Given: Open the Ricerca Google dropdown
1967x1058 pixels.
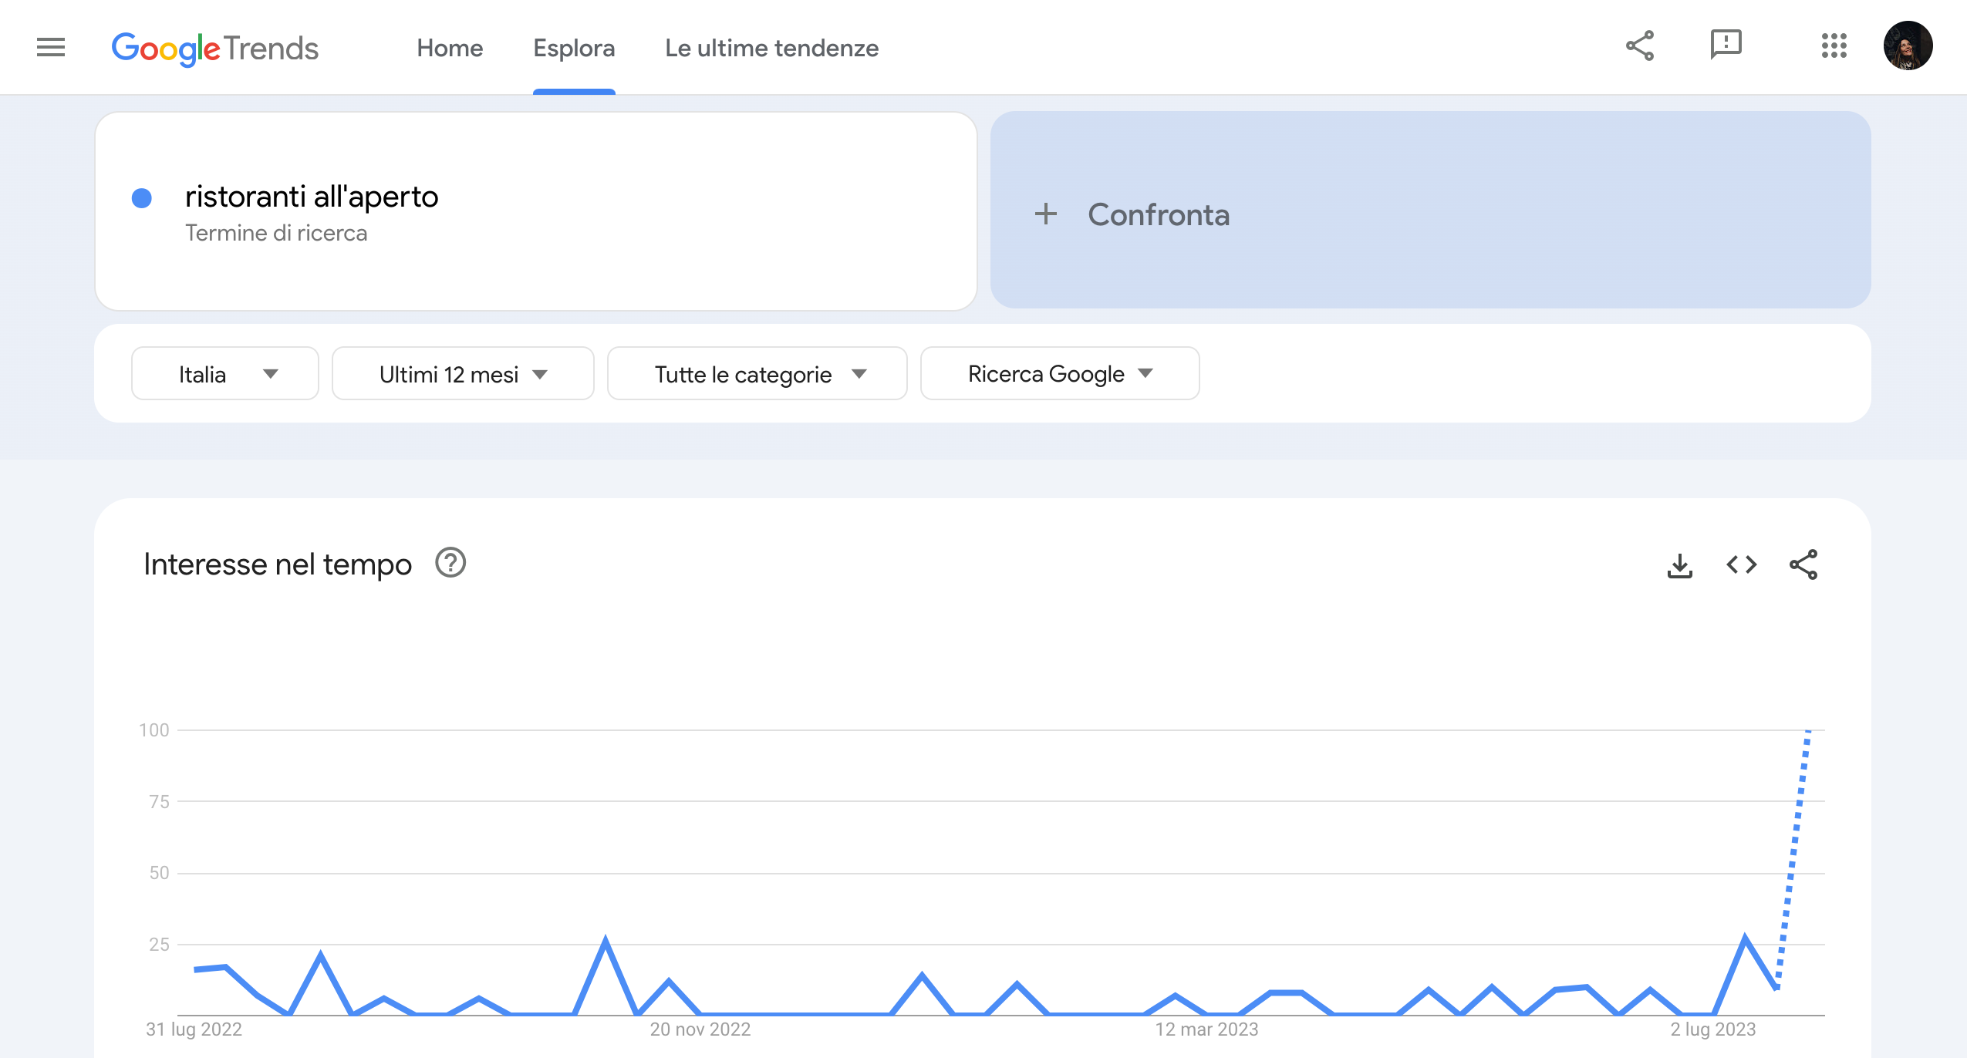Looking at the screenshot, I should [1059, 374].
